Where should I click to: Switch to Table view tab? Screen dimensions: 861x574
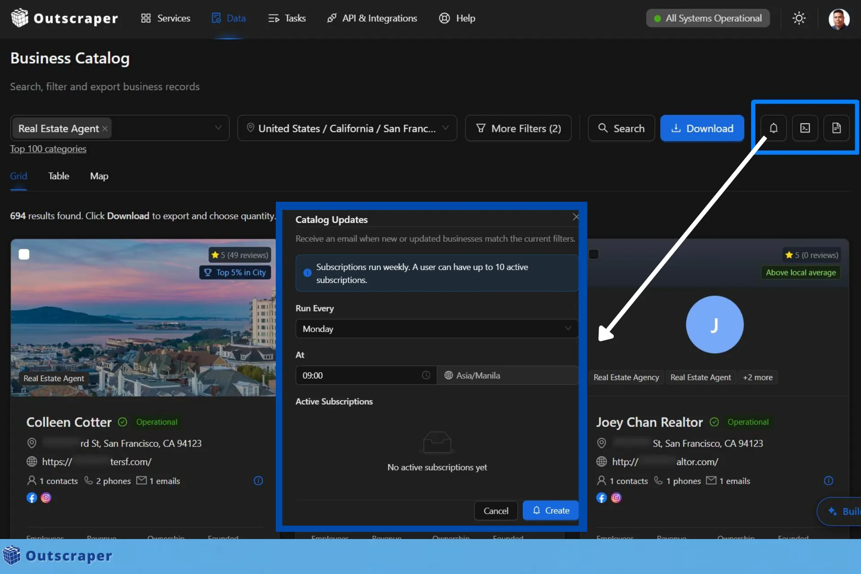point(59,176)
